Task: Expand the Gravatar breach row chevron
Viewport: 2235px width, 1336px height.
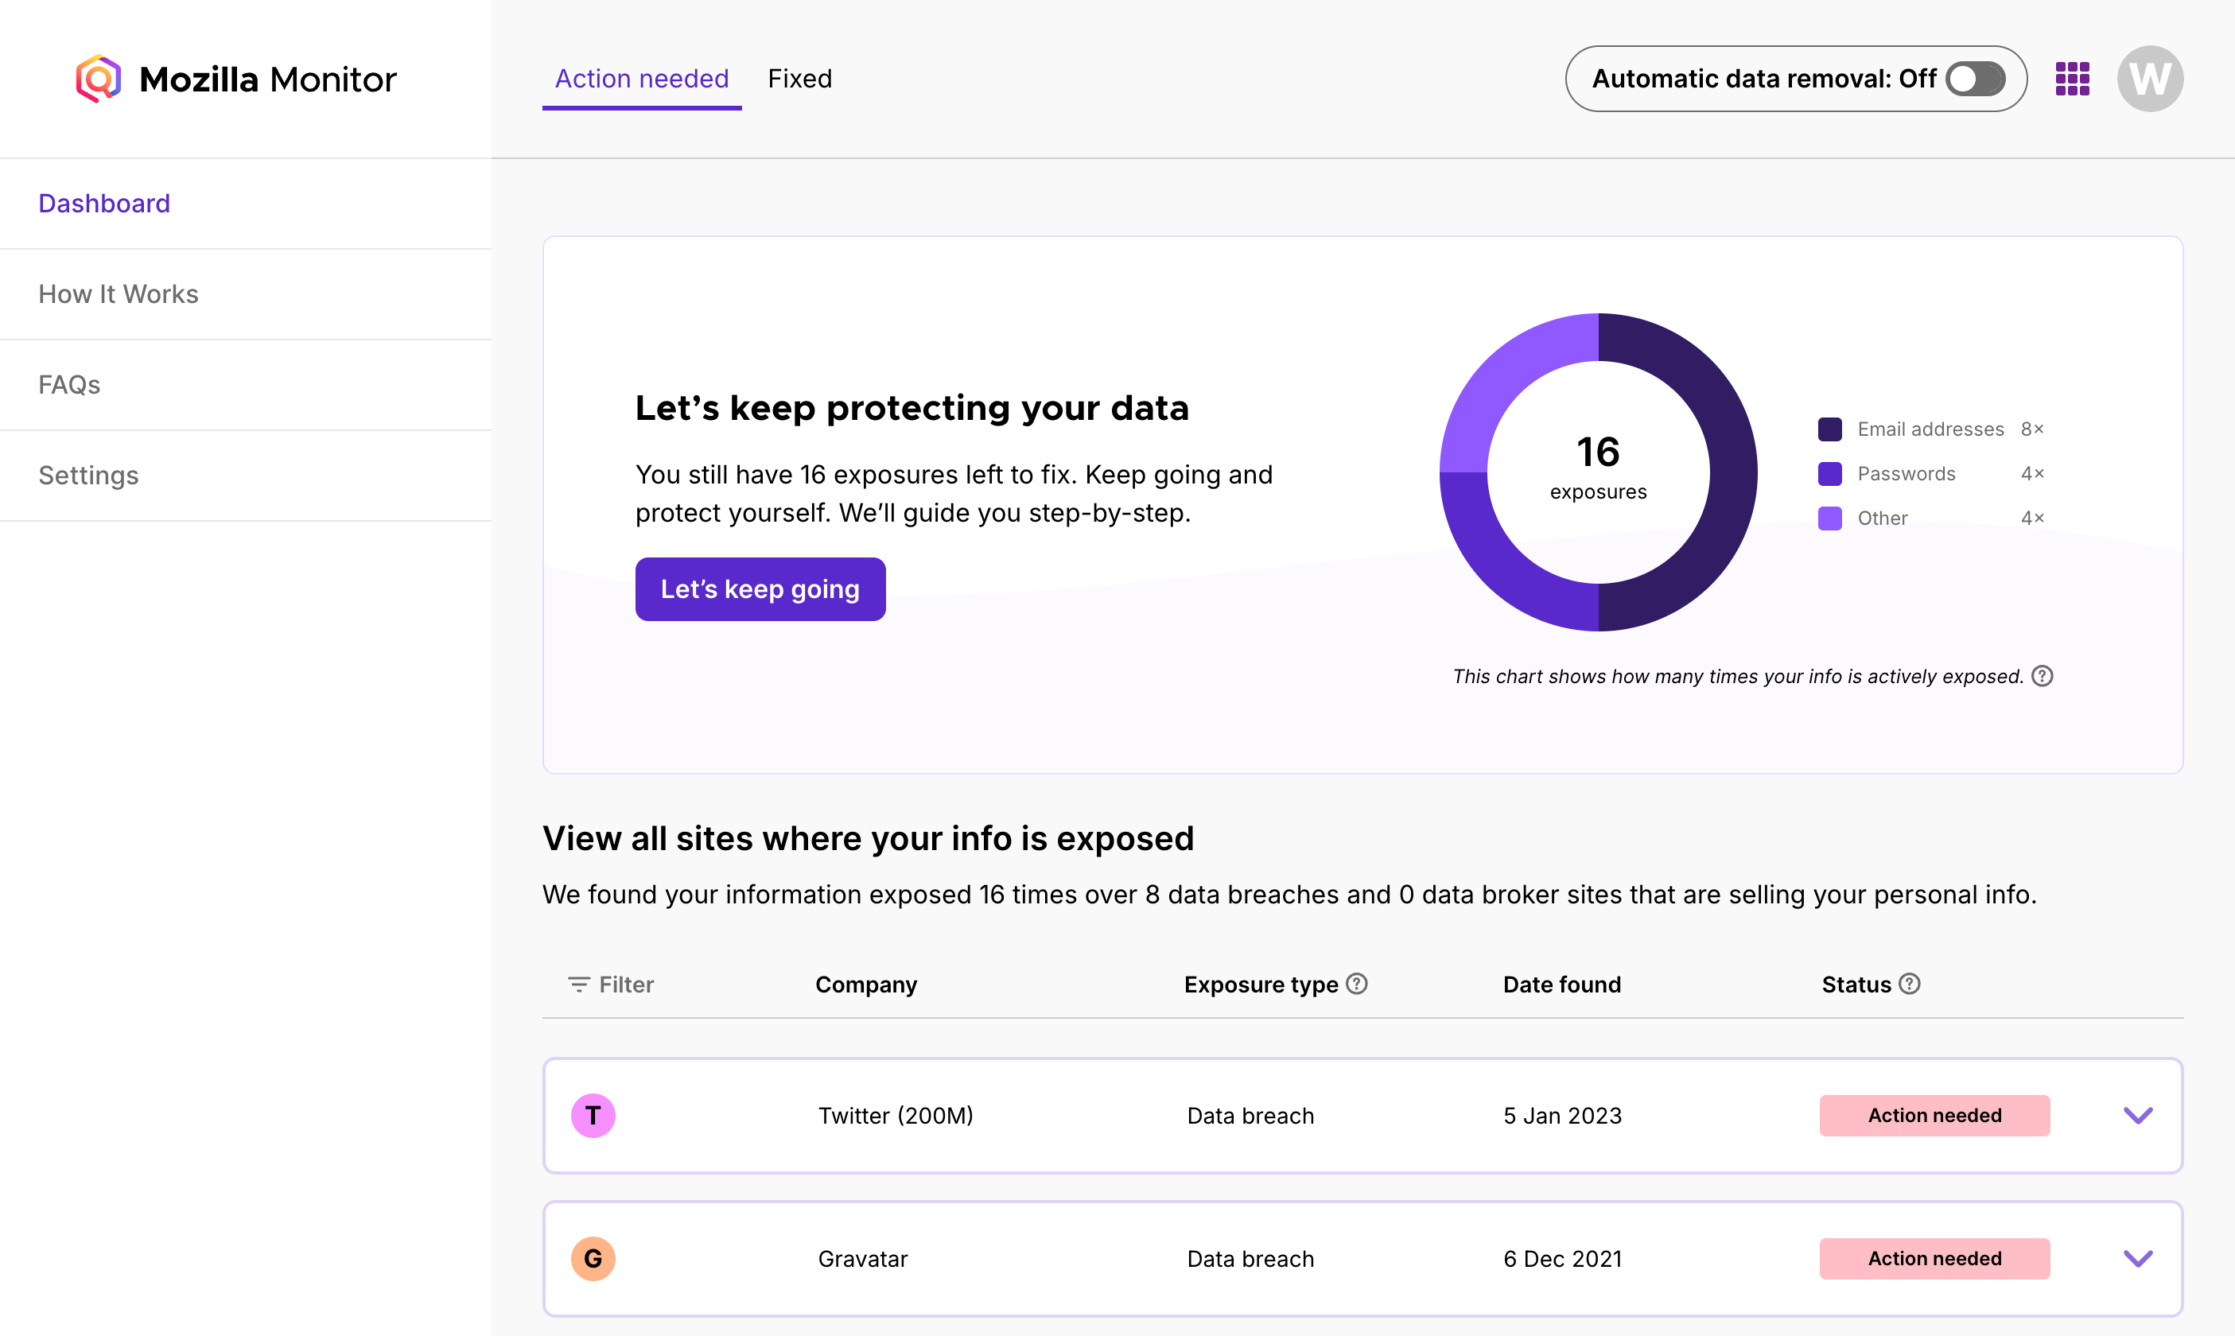Action: [x=2138, y=1259]
